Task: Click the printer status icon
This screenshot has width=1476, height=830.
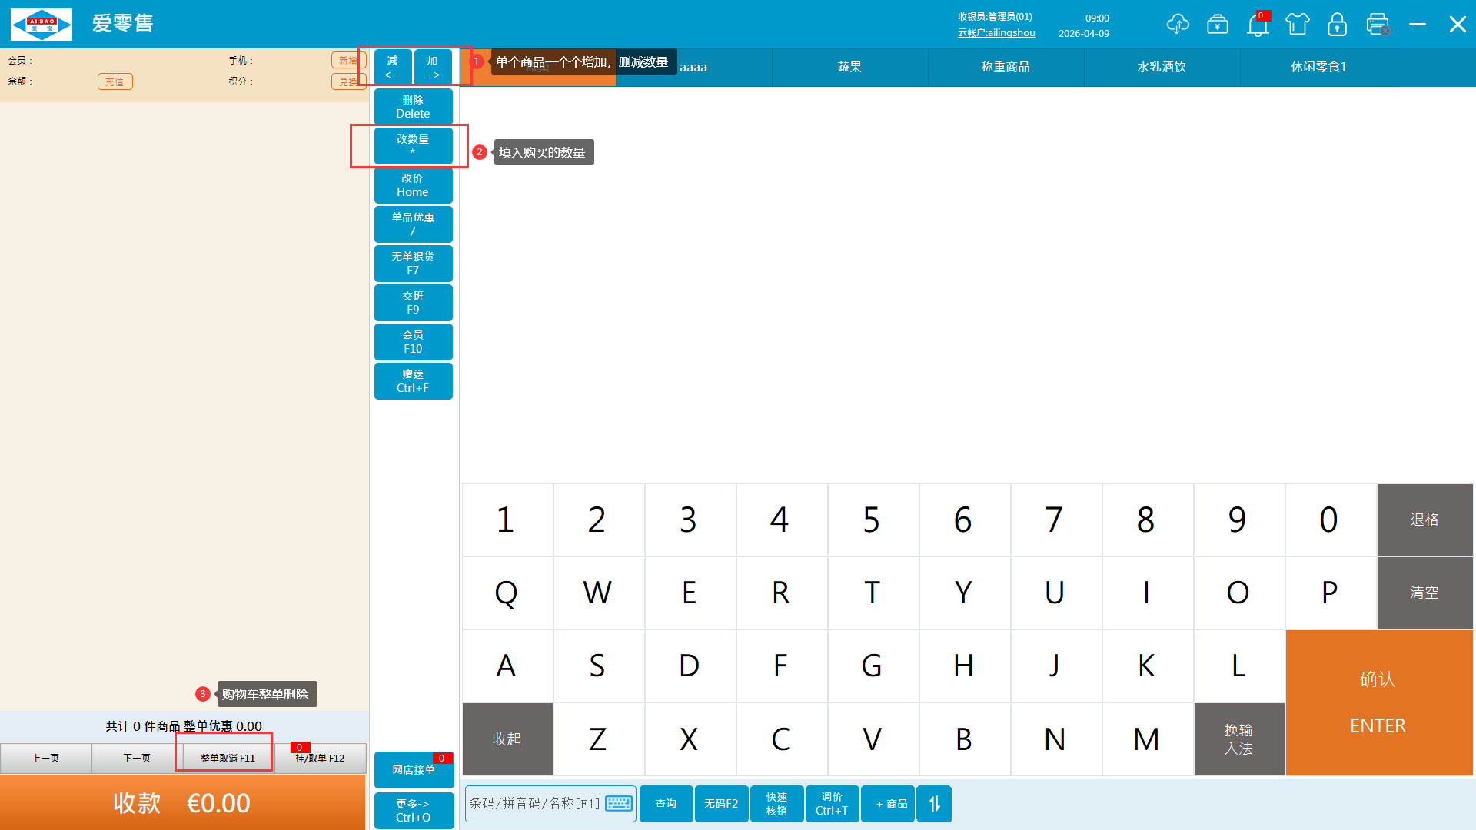Action: [1378, 25]
